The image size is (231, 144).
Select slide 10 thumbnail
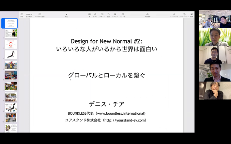point(11,118)
